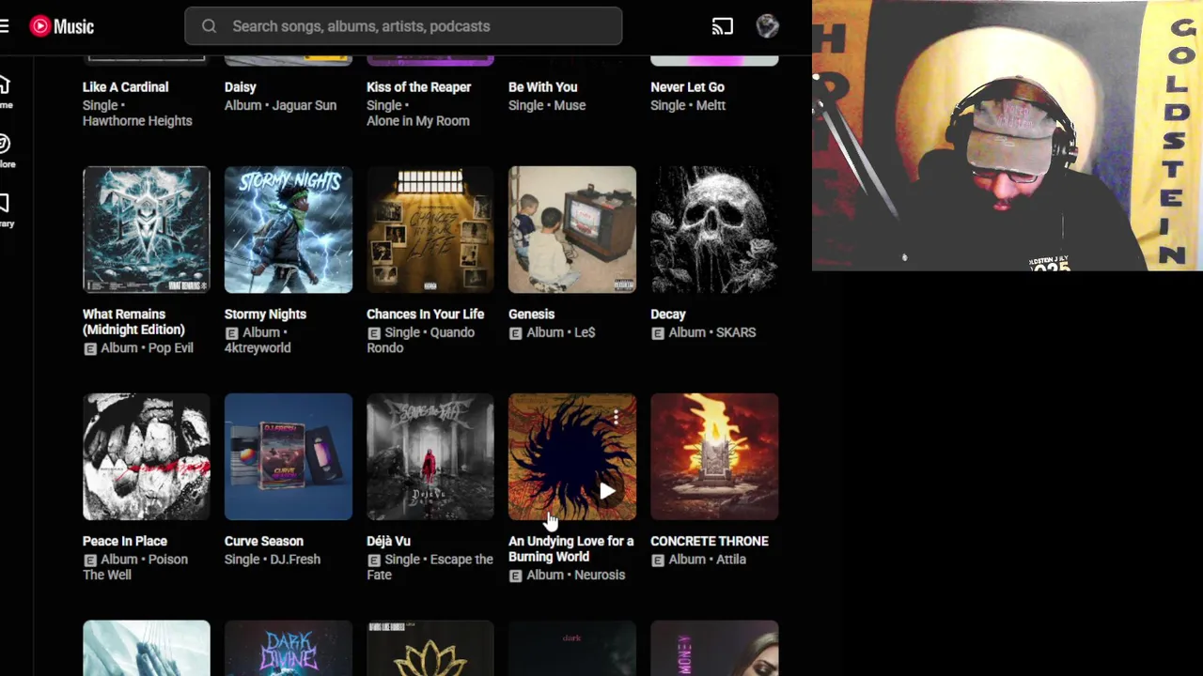The width and height of the screenshot is (1203, 676).
Task: Open artist Muse
Action: (570, 105)
